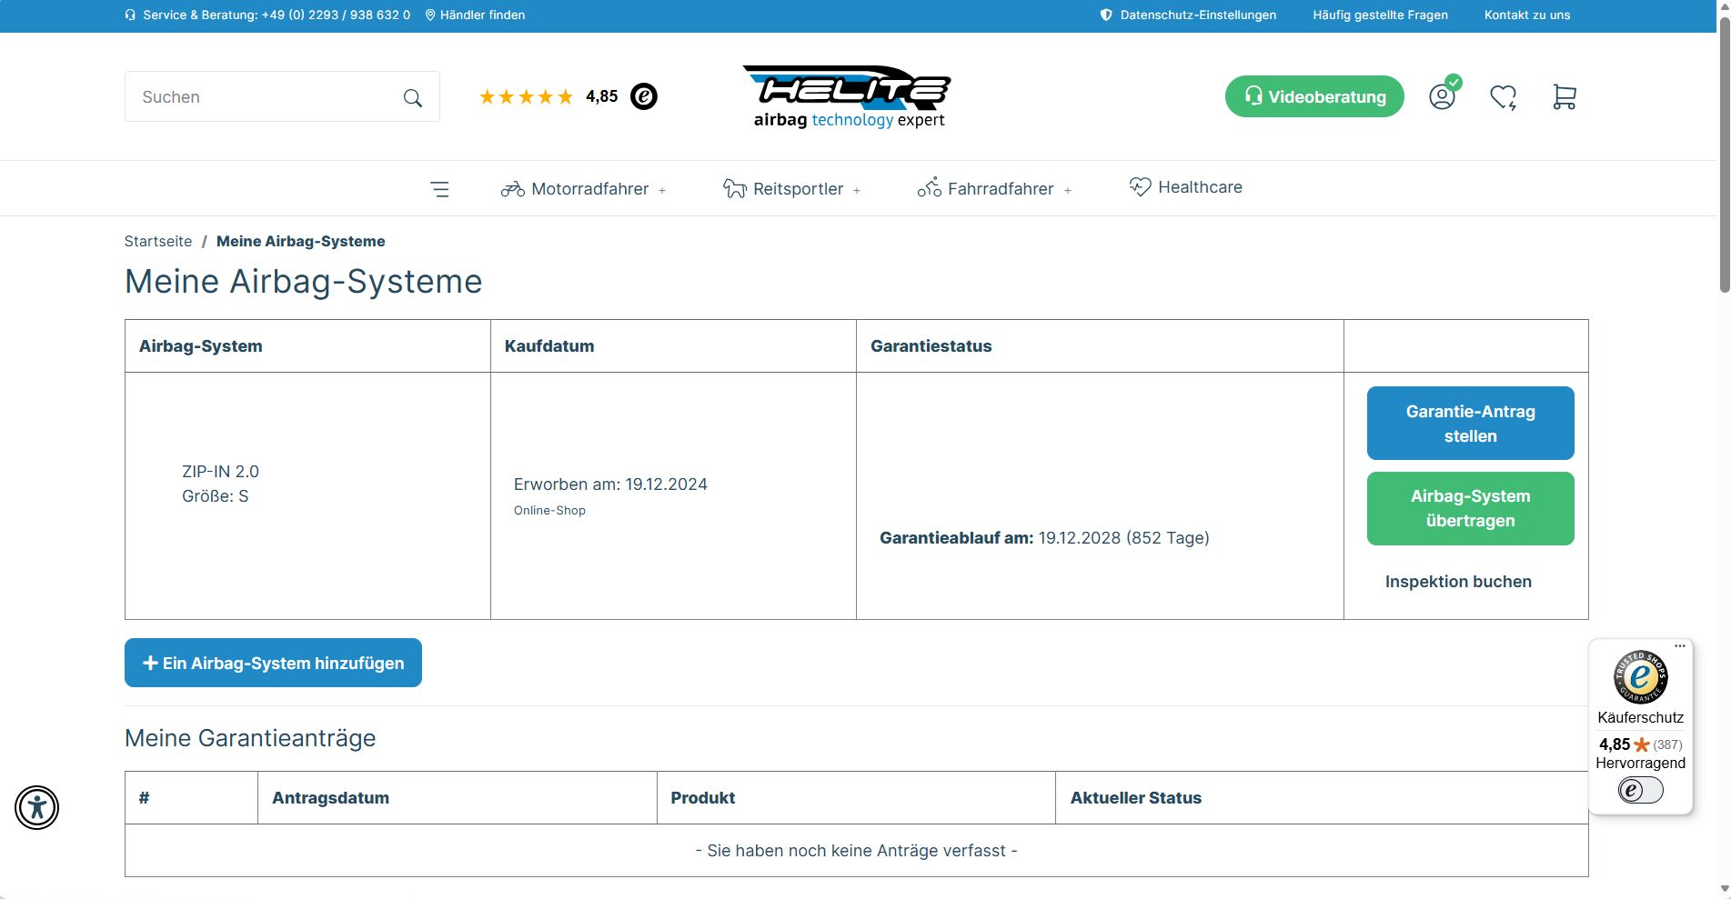Image resolution: width=1731 pixels, height=899 pixels.
Task: Click Garantie-Antrag stellen button
Action: click(x=1470, y=424)
